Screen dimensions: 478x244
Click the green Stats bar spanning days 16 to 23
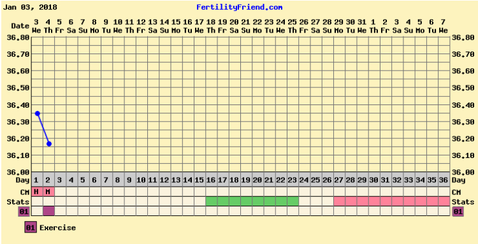[252, 201]
